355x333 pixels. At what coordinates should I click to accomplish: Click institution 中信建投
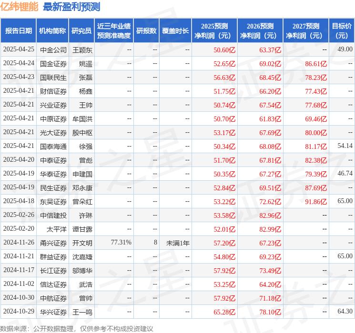tap(53, 215)
